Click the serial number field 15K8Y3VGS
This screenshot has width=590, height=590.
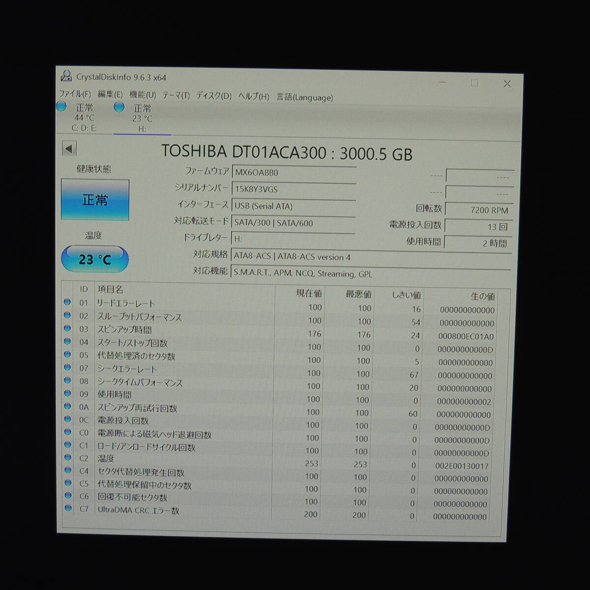pos(294,190)
